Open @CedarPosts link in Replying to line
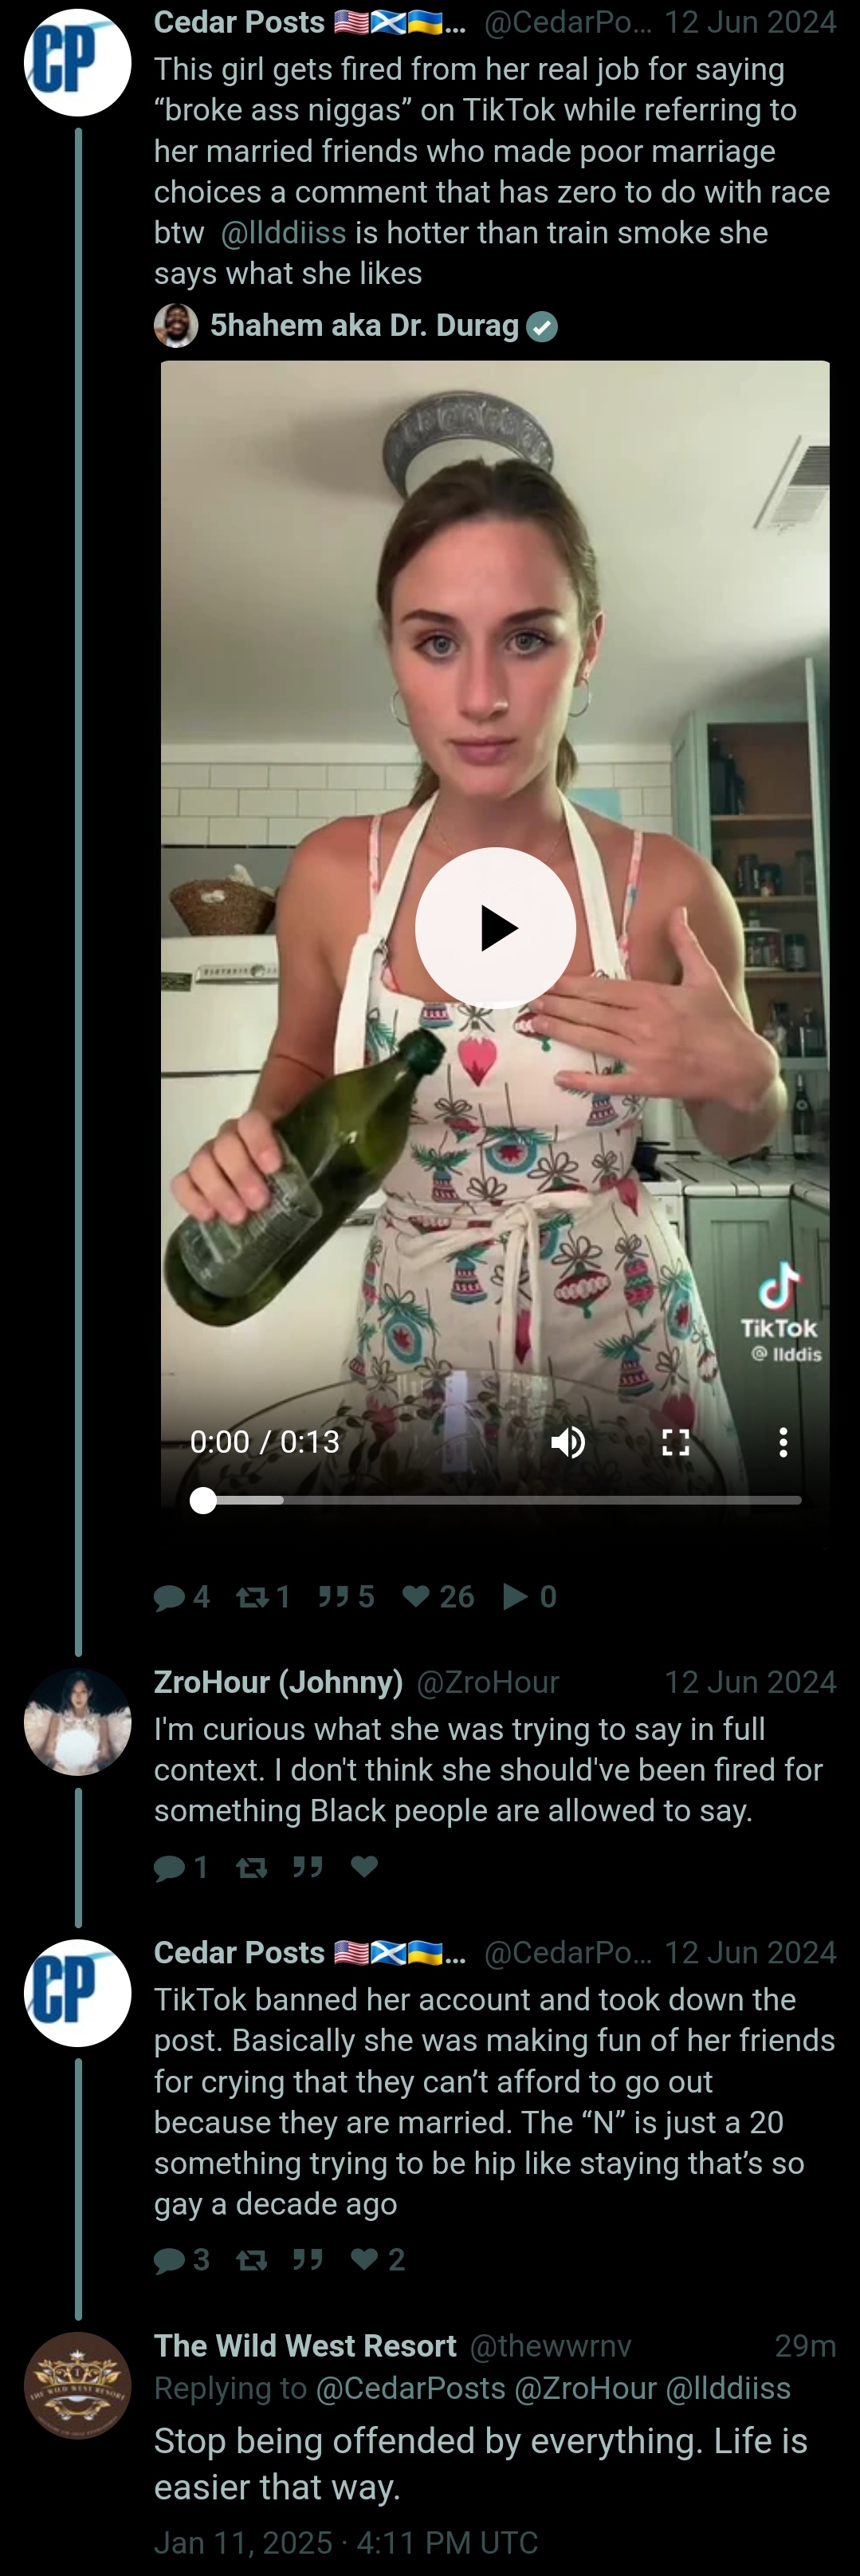Screen dimensions: 860x2576 [410, 2388]
